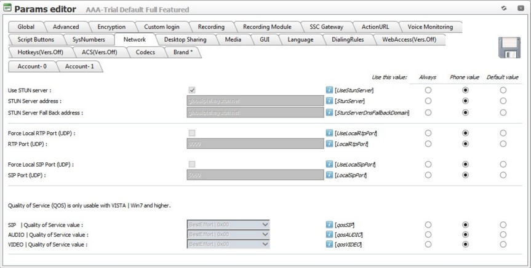
Task: Expand VIDEO Quality of Service dropdown
Action: (x=265, y=245)
